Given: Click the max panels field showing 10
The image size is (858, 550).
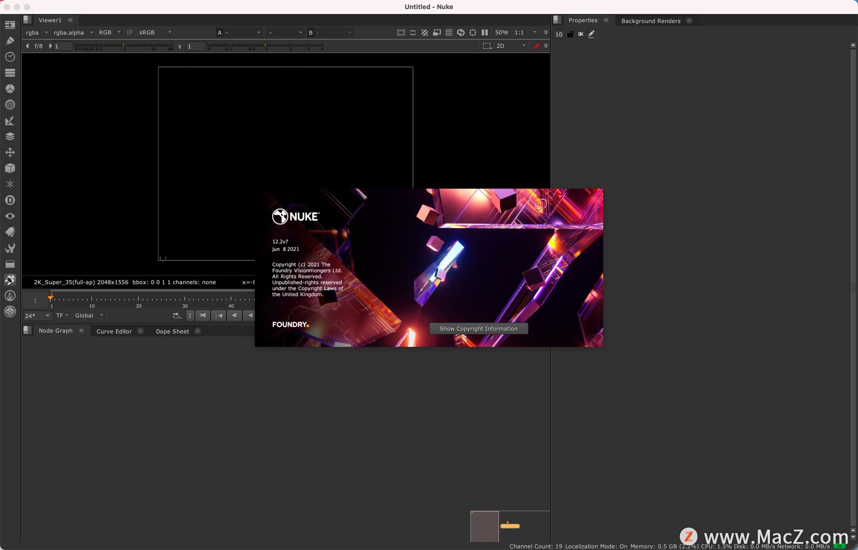Looking at the screenshot, I should 559,34.
